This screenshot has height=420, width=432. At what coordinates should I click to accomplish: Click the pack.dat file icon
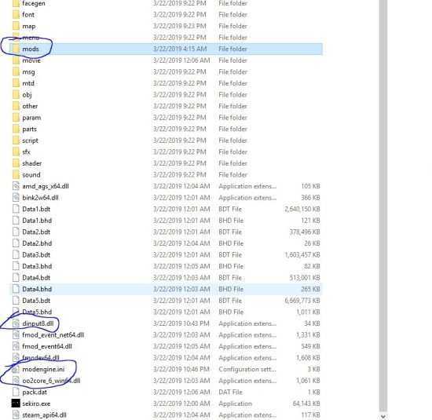point(16,392)
